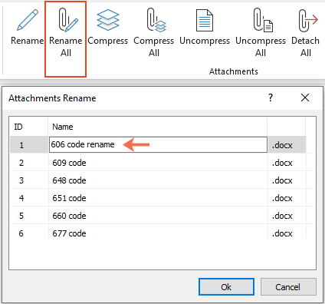Choose the Compress All icon

click(x=156, y=20)
